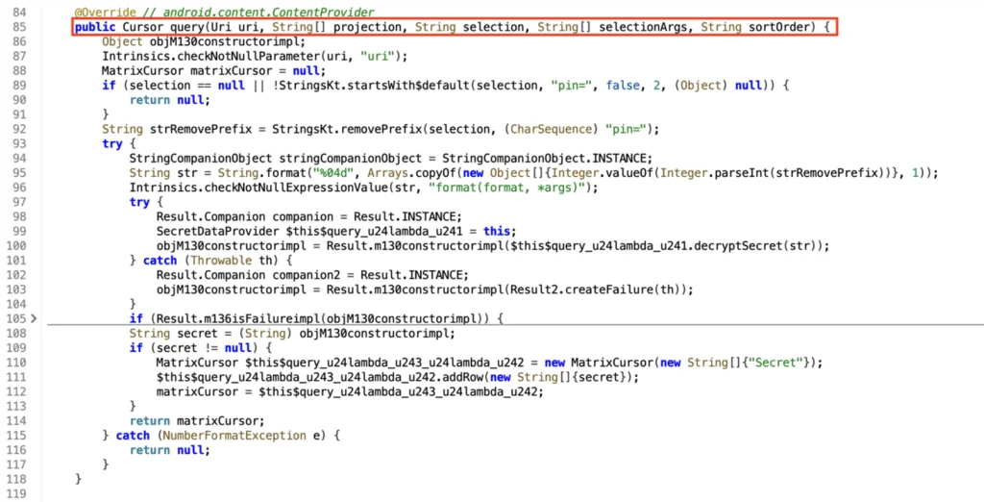
Task: Click the @Override annotation
Action: coord(103,14)
